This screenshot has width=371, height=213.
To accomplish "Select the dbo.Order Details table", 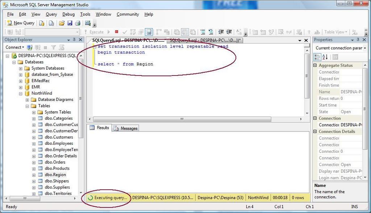I will click(61, 156).
